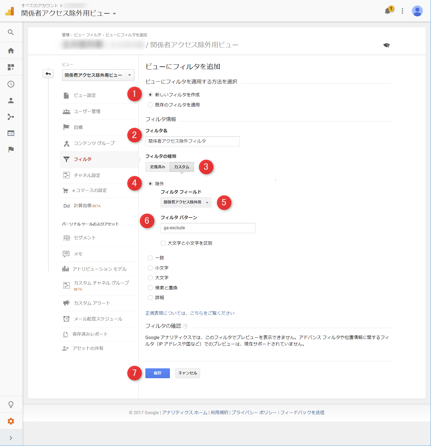The image size is (431, 446).
Task: Open the 関係者アクセス除外用ビュー view dropdown
Action: point(98,75)
